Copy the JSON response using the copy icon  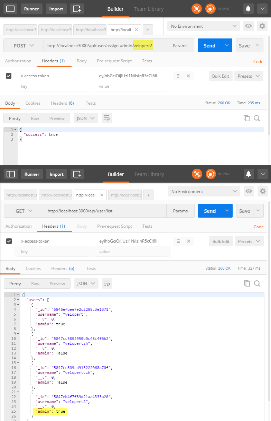coord(246,118)
